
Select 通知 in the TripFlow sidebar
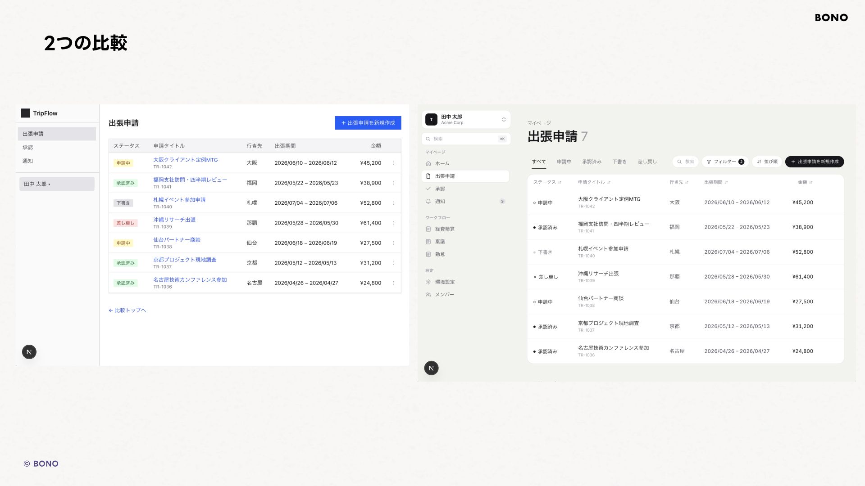(57, 161)
